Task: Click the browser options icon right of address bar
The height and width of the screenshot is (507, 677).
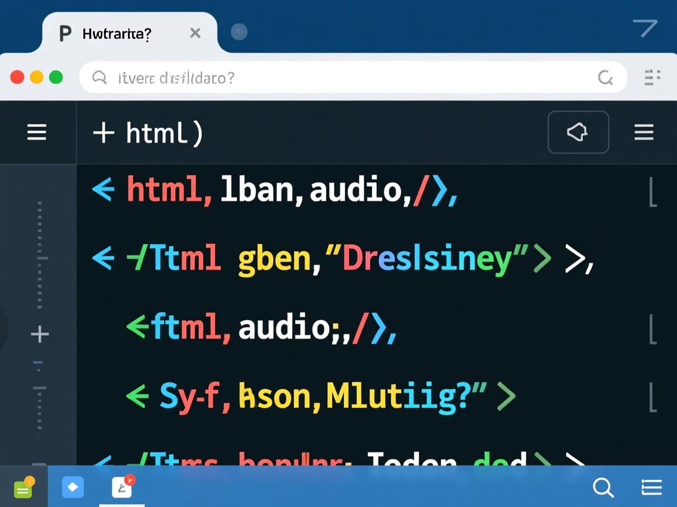Action: click(652, 77)
